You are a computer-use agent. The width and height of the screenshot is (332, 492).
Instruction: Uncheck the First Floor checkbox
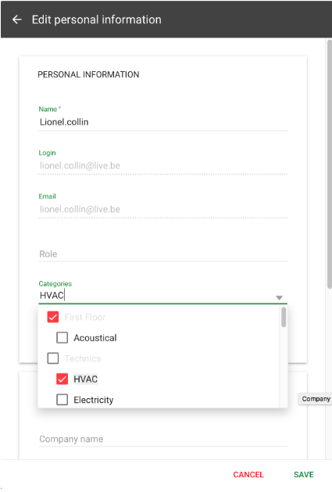click(53, 317)
